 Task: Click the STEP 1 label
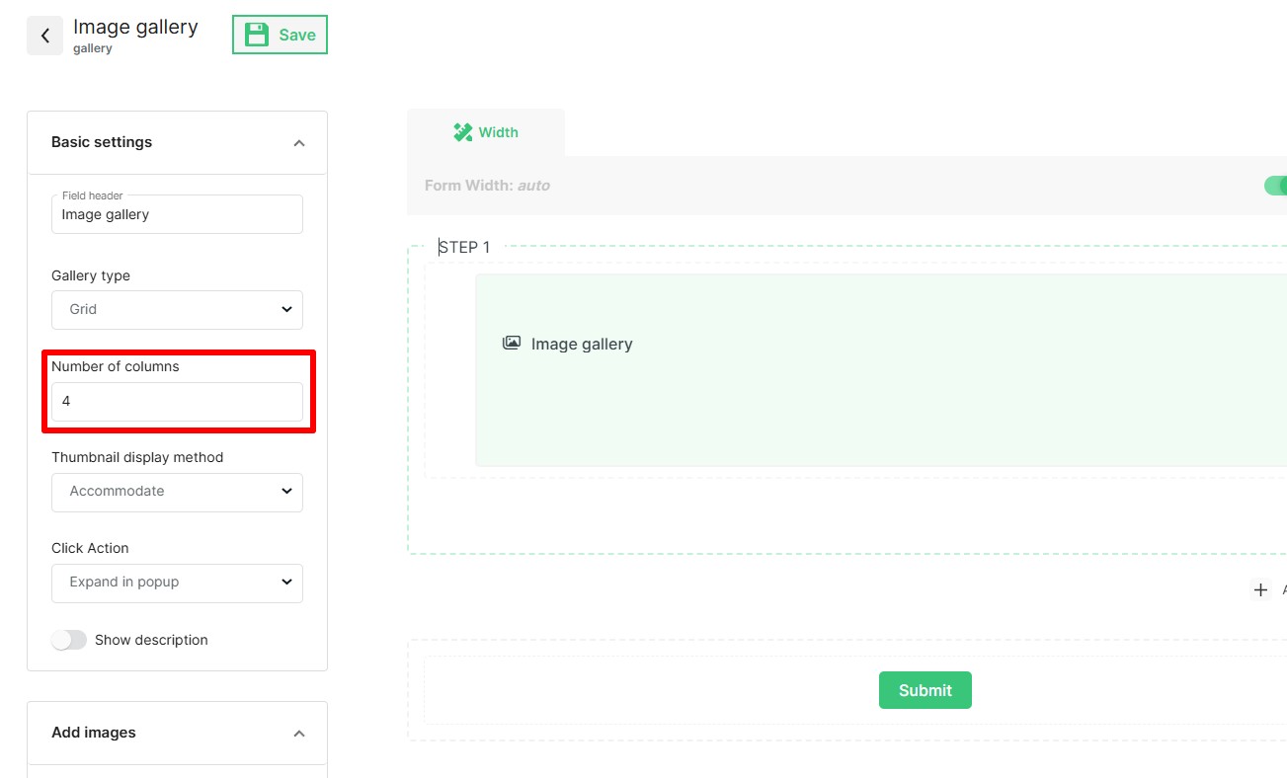[x=464, y=247]
